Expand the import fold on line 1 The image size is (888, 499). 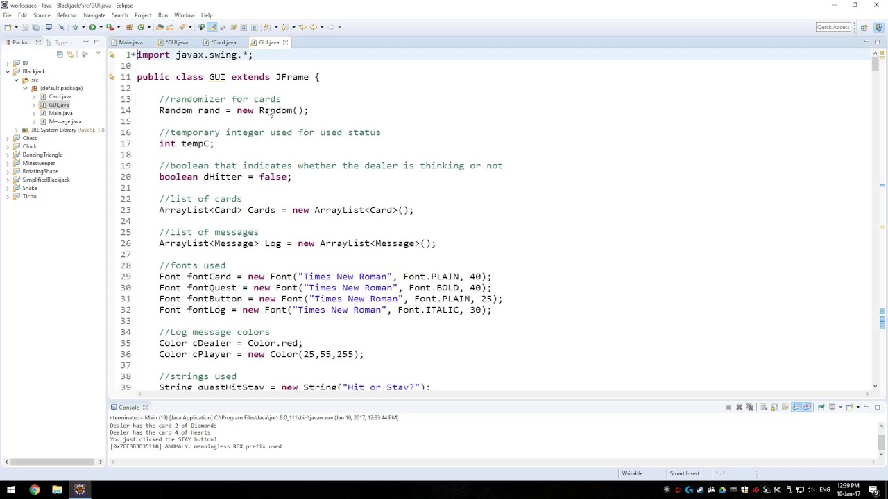pos(133,55)
